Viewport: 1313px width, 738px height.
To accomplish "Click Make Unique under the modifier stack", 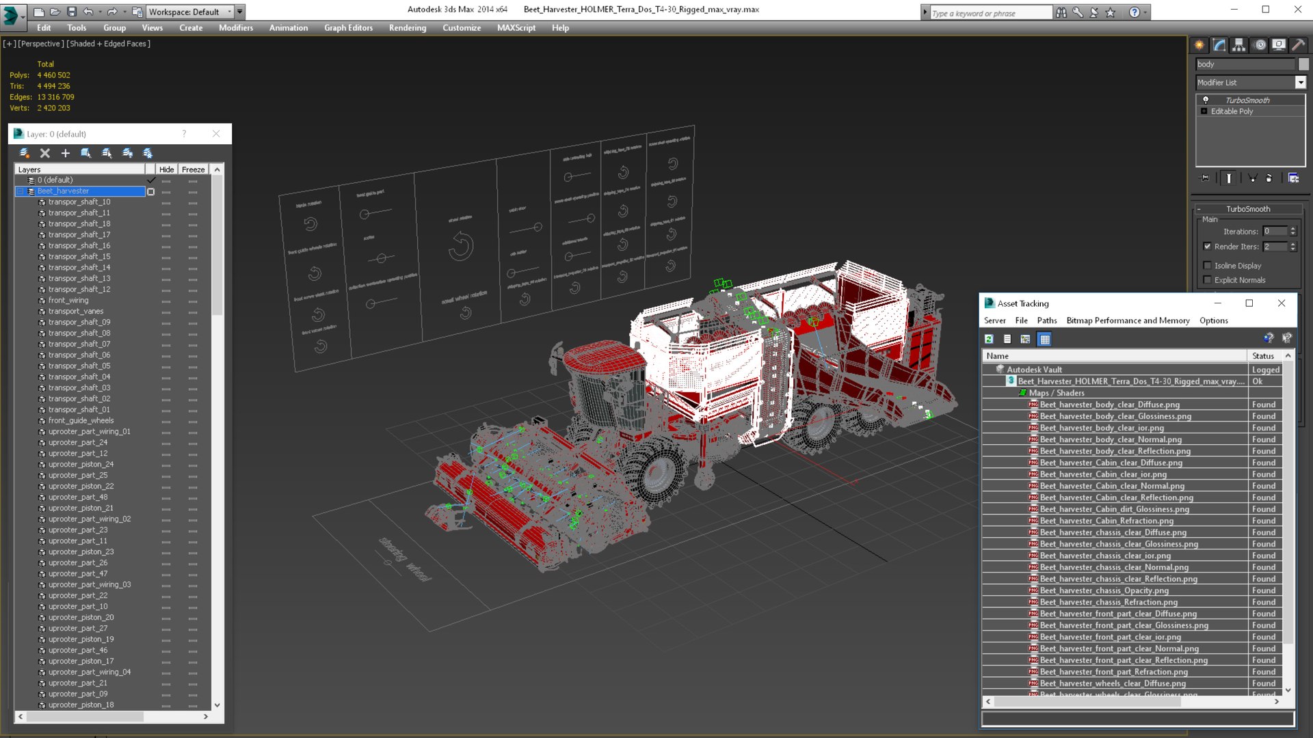I will 1253,178.
